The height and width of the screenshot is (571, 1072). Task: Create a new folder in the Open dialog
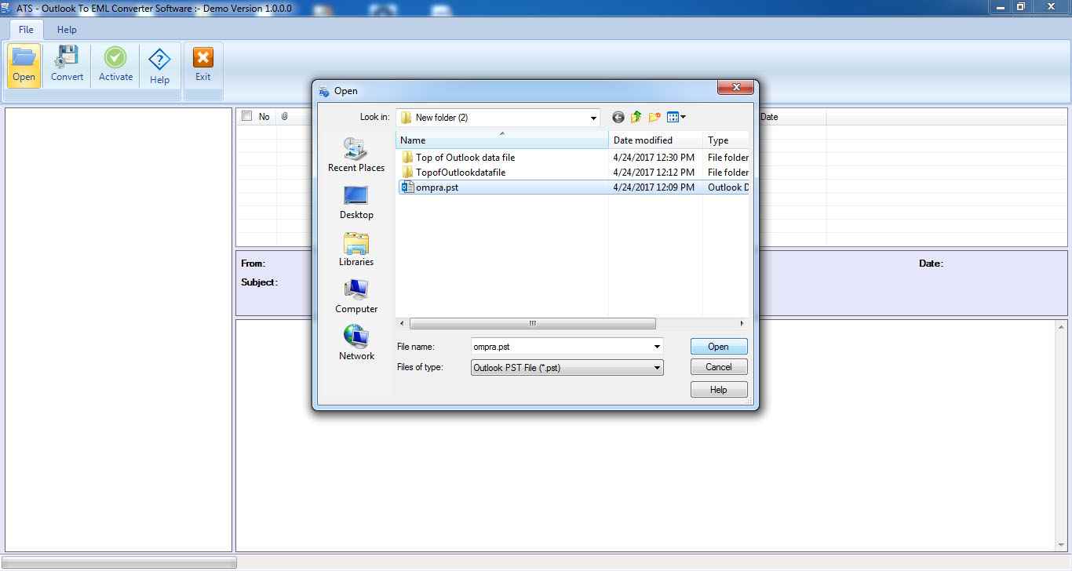(x=655, y=118)
